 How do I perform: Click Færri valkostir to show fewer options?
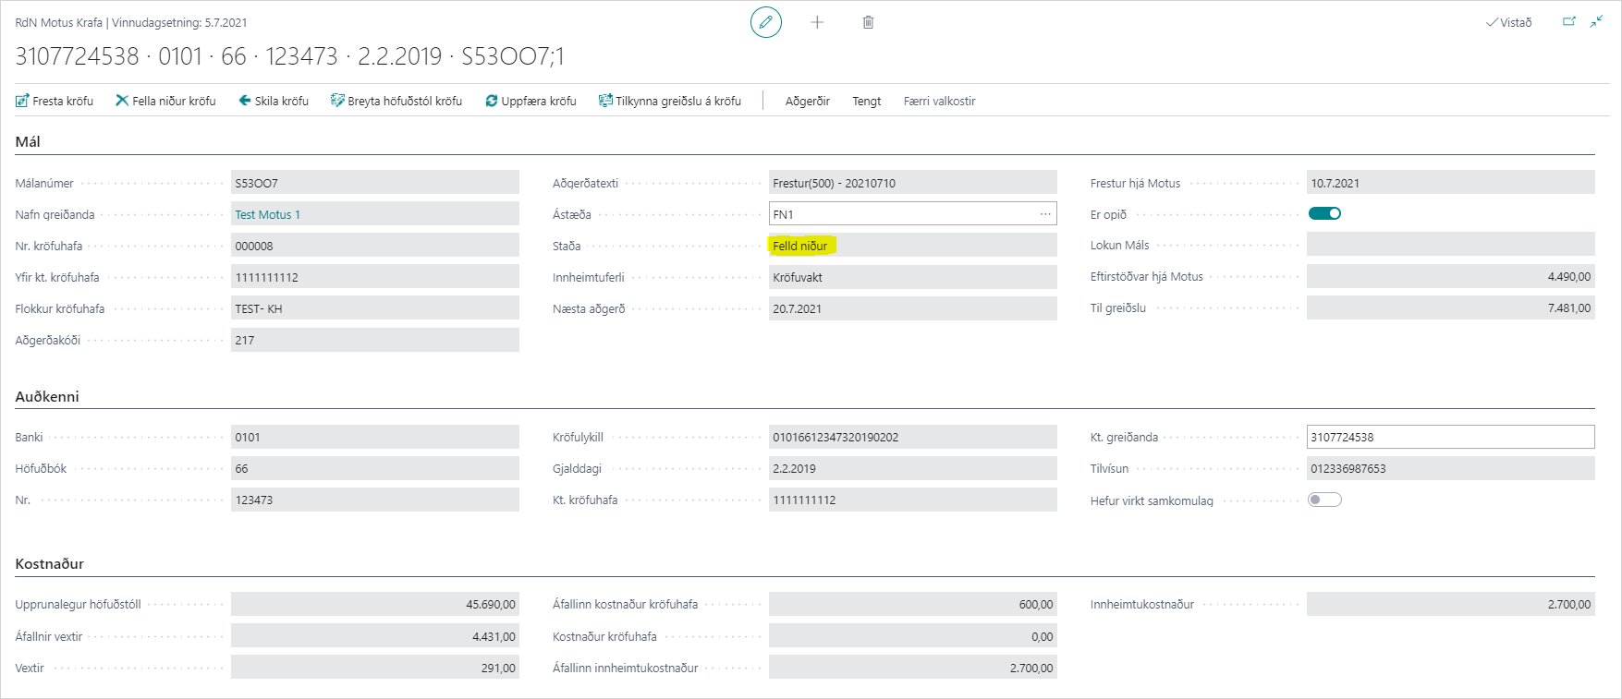939,101
